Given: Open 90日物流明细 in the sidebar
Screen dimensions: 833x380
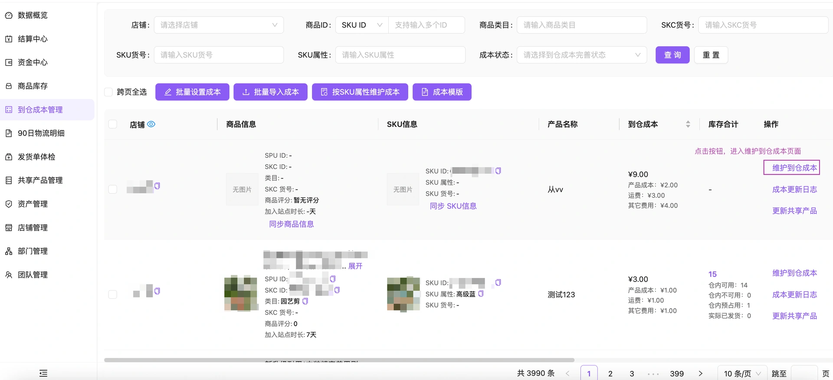Looking at the screenshot, I should pyautogui.click(x=41, y=133).
